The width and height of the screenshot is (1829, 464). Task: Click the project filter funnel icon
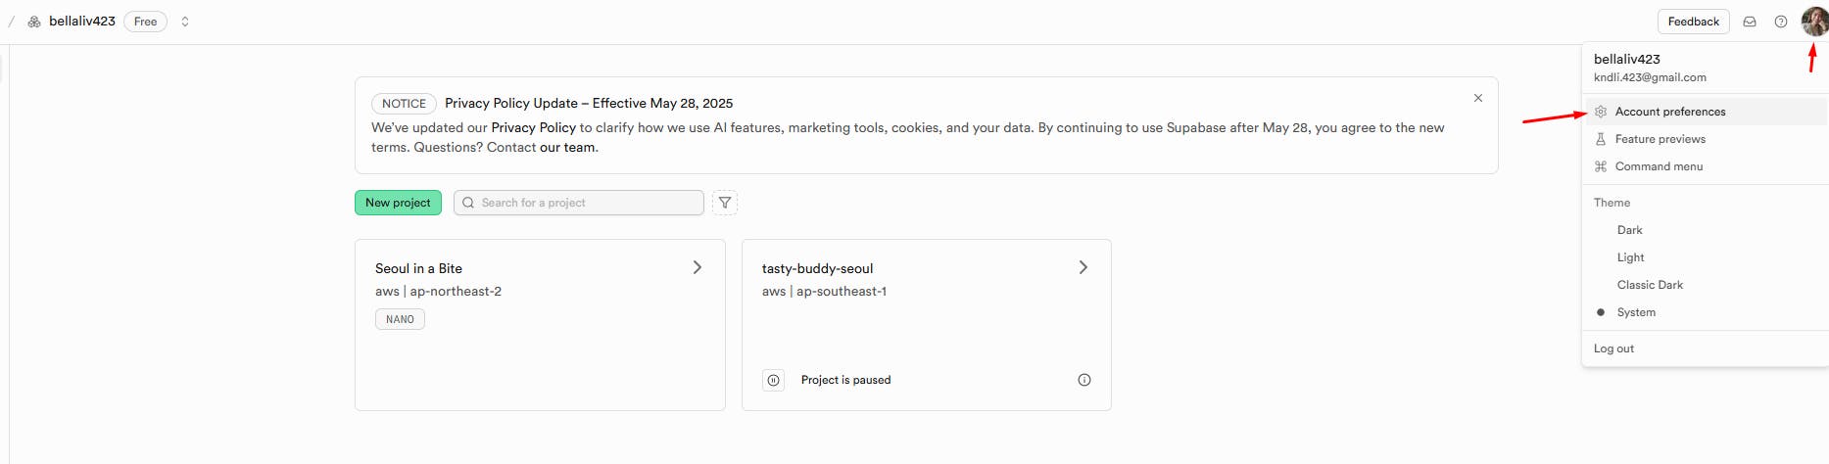coord(725,203)
